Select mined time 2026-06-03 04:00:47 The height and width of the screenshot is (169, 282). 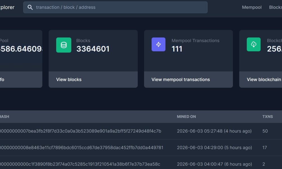214,164
